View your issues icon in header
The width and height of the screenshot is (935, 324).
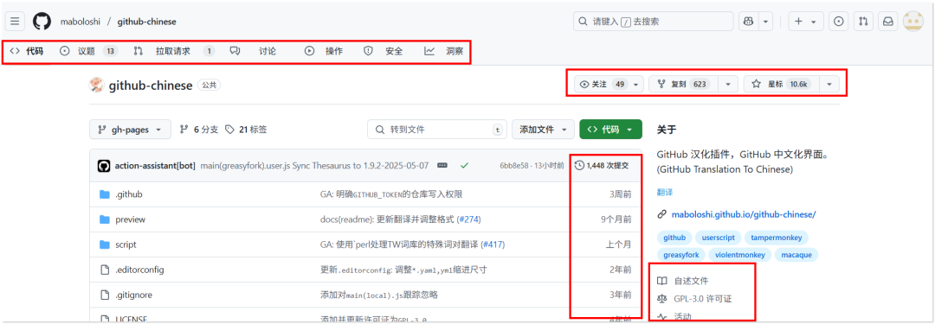838,22
